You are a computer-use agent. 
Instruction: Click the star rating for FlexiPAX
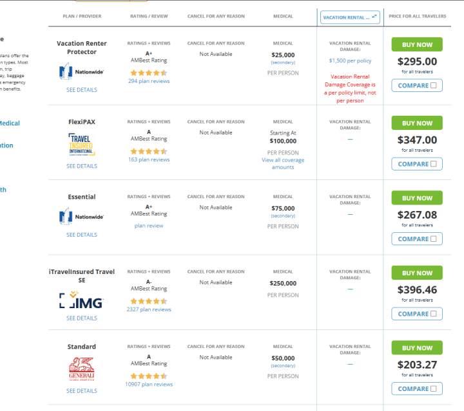(x=149, y=151)
